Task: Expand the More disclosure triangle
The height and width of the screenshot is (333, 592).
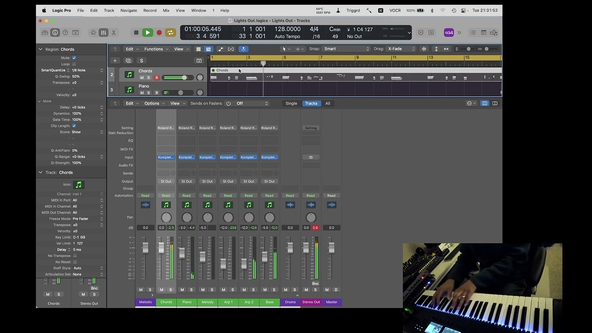Action: (x=40, y=101)
